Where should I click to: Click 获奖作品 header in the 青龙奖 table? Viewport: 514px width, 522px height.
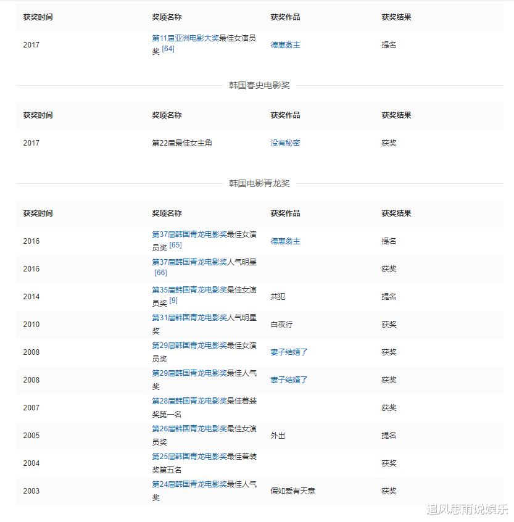(285, 213)
